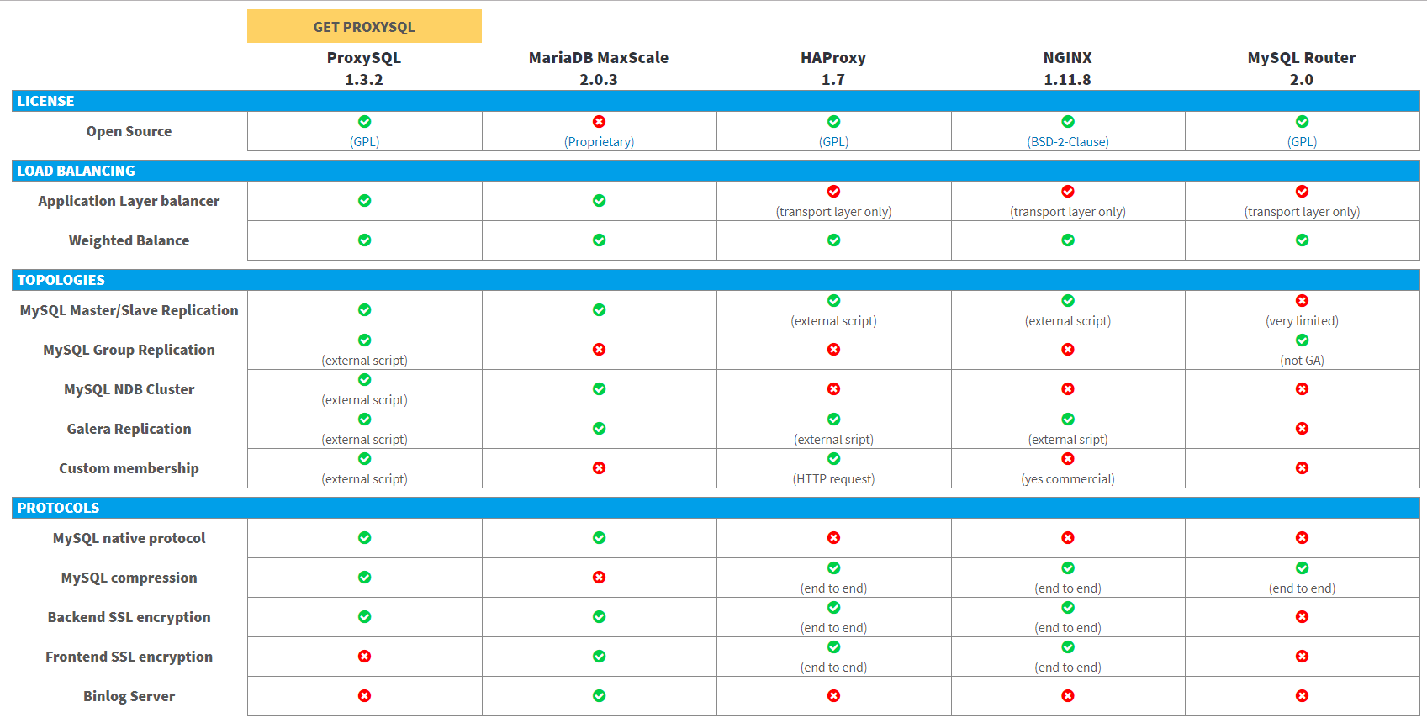Click the MariaDB MaxScale column heading
Image resolution: width=1427 pixels, height=723 pixels.
click(x=599, y=58)
